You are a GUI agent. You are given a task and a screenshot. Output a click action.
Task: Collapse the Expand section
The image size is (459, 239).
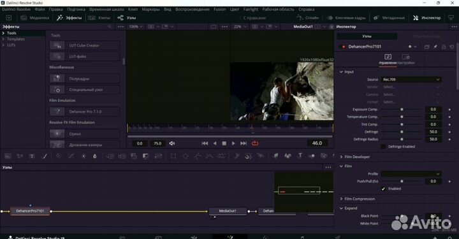[341, 208]
